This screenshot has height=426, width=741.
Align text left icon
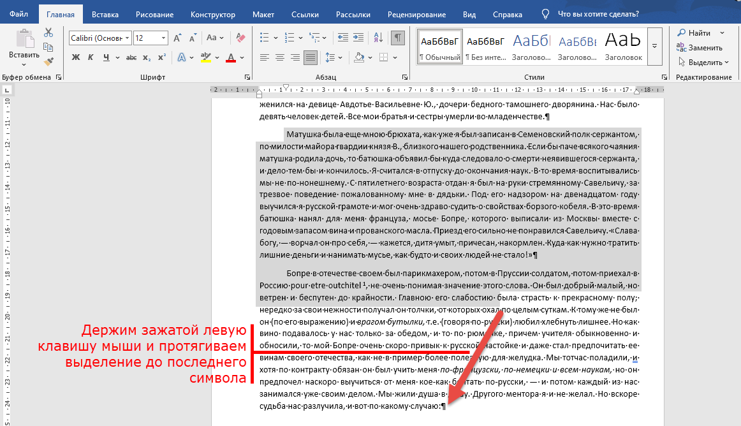[265, 57]
